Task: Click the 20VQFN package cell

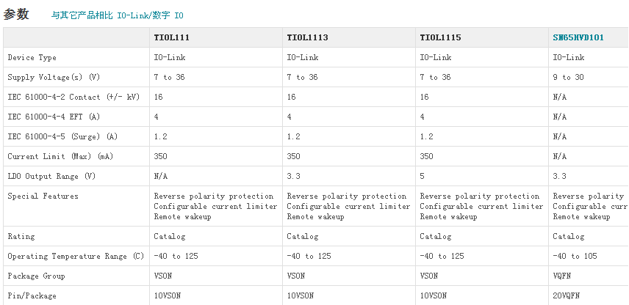Action: pyautogui.click(x=568, y=295)
